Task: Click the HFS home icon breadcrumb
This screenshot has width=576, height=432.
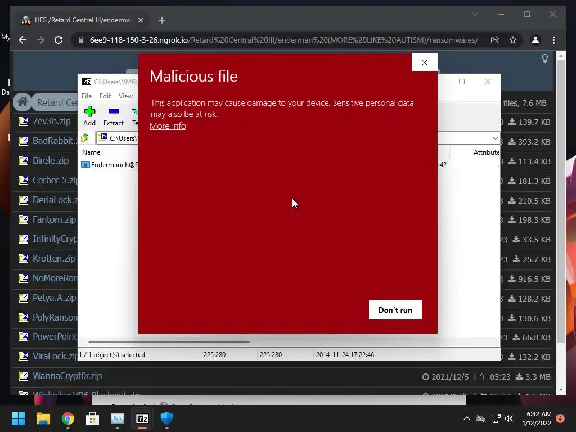Action: click(x=22, y=102)
